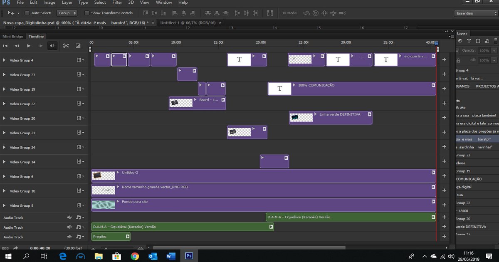Screen dimensions: 499x262
Task: Switch to the Mini Bridge tab
Action: click(13, 37)
